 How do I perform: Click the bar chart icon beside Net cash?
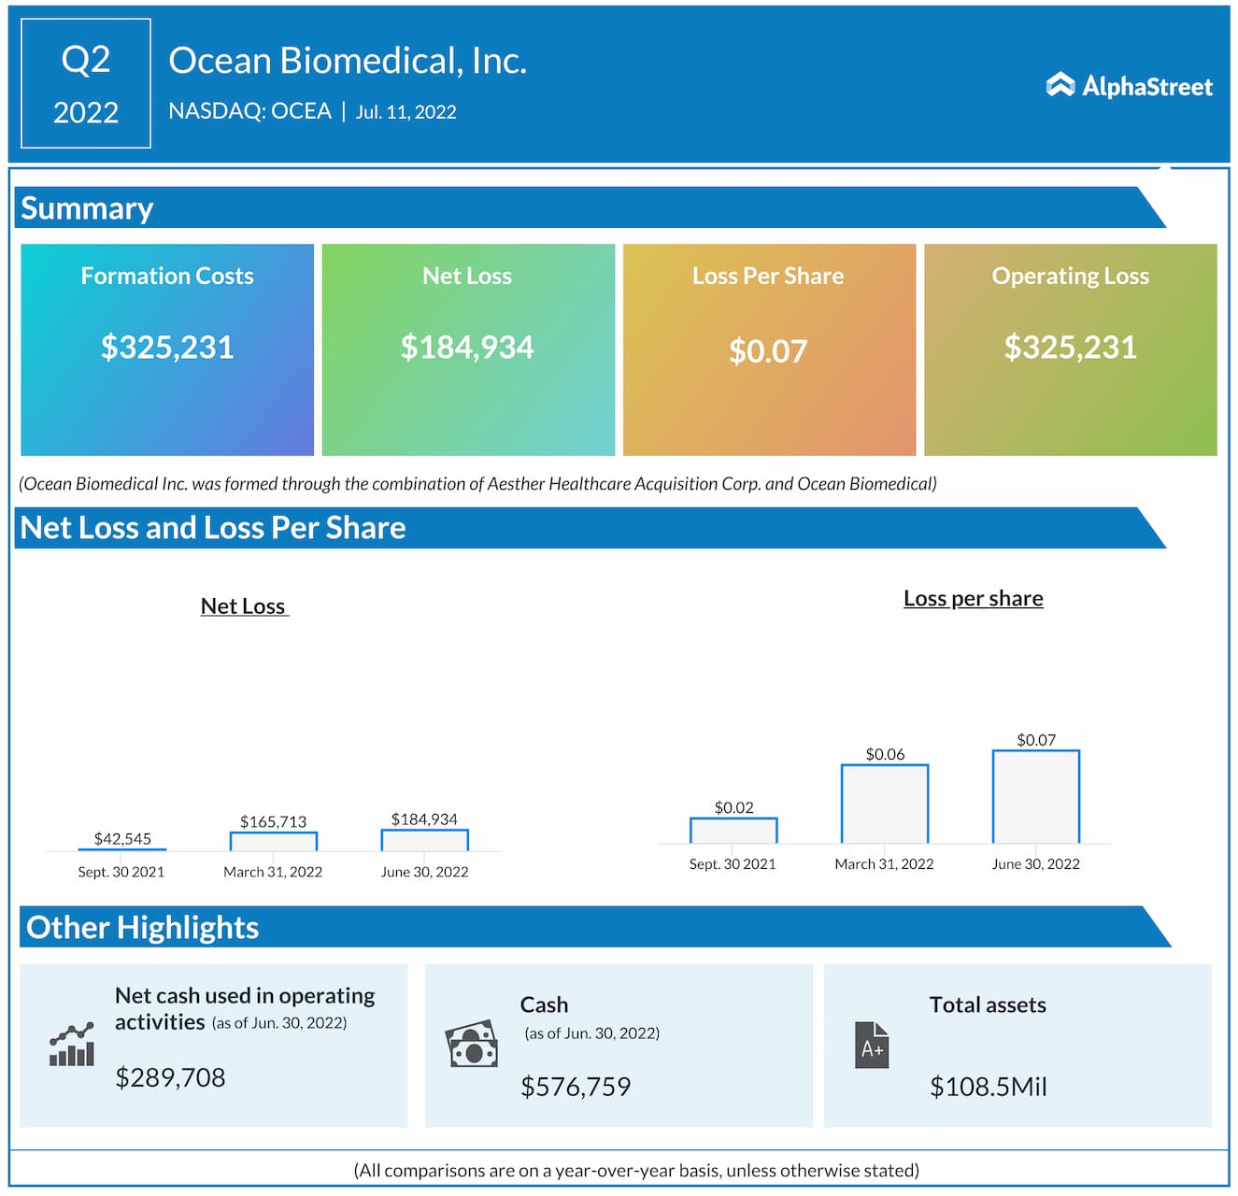72,1045
